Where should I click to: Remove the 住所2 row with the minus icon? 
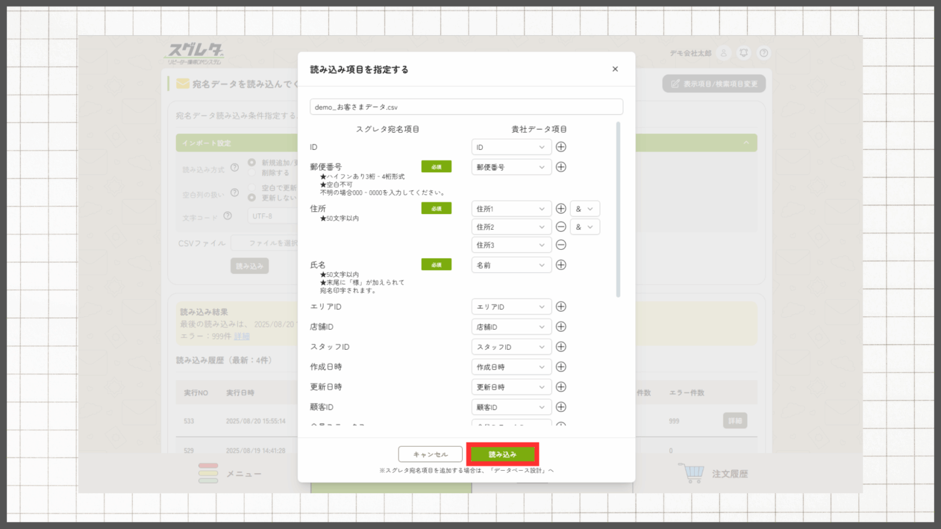[x=561, y=227]
